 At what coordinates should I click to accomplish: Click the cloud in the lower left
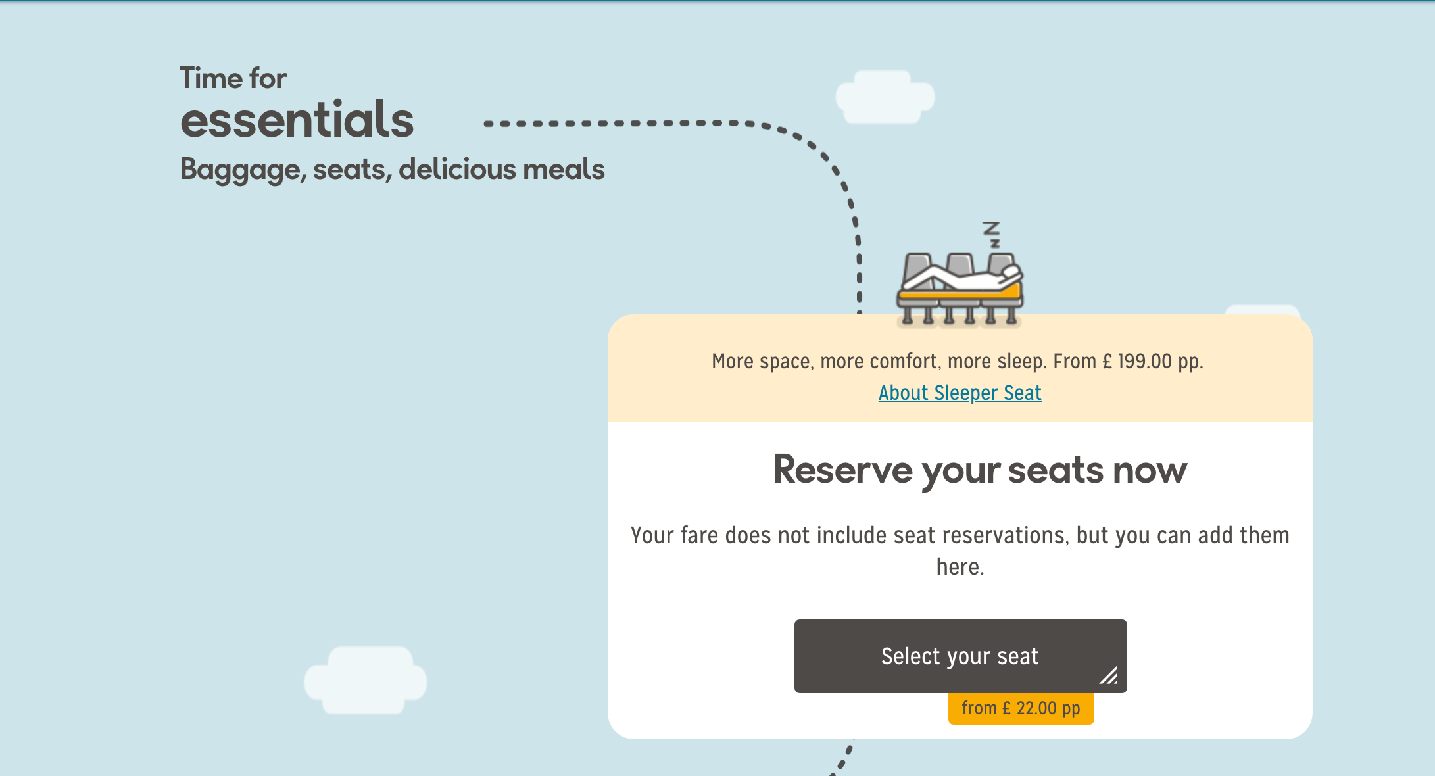366,681
